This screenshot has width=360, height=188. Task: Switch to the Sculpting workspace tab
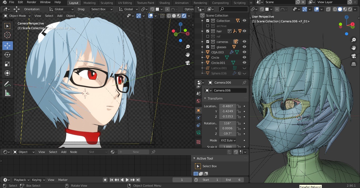(x=106, y=3)
